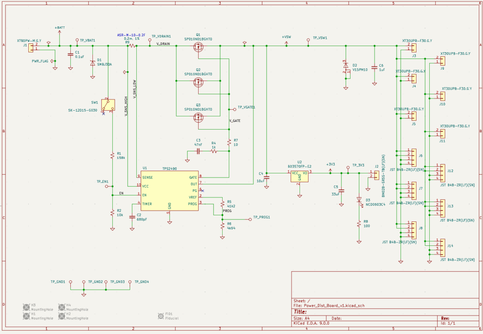Click the Q3 MOSFET transistor symbol
The width and height of the screenshot is (483, 334).
[x=198, y=116]
